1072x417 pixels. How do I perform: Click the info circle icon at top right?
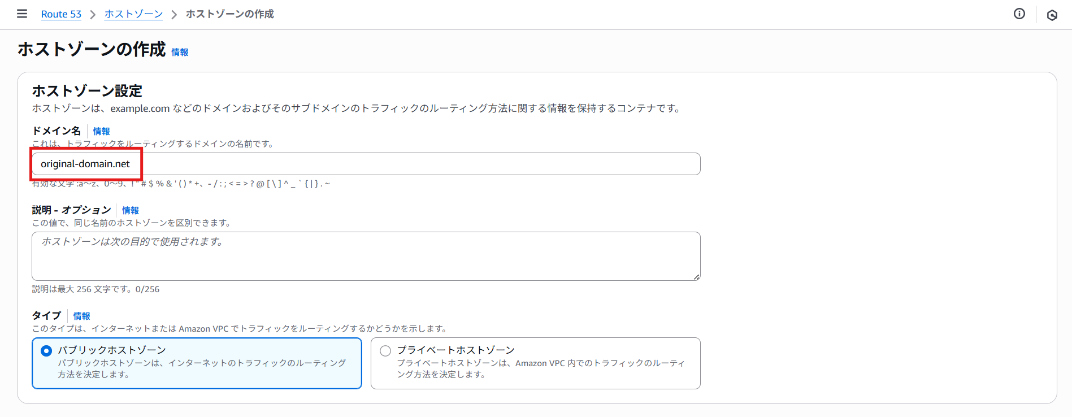pos(1019,14)
